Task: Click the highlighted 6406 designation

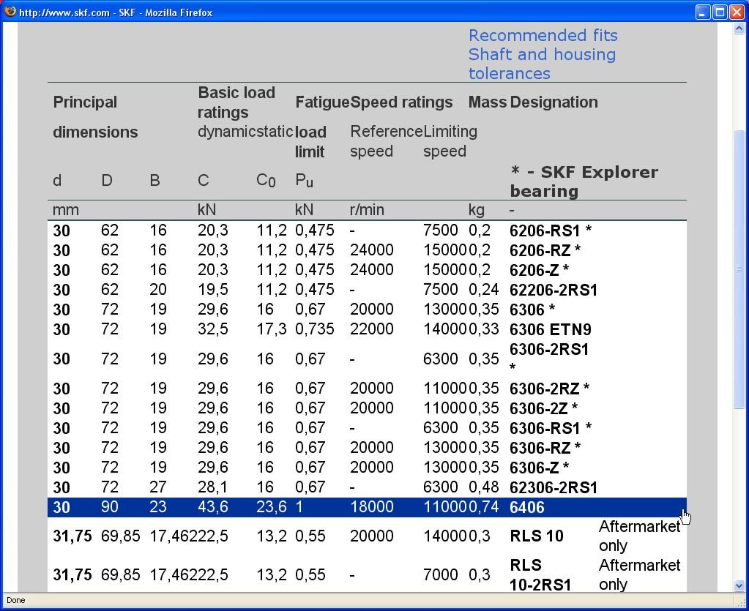Action: [527, 507]
